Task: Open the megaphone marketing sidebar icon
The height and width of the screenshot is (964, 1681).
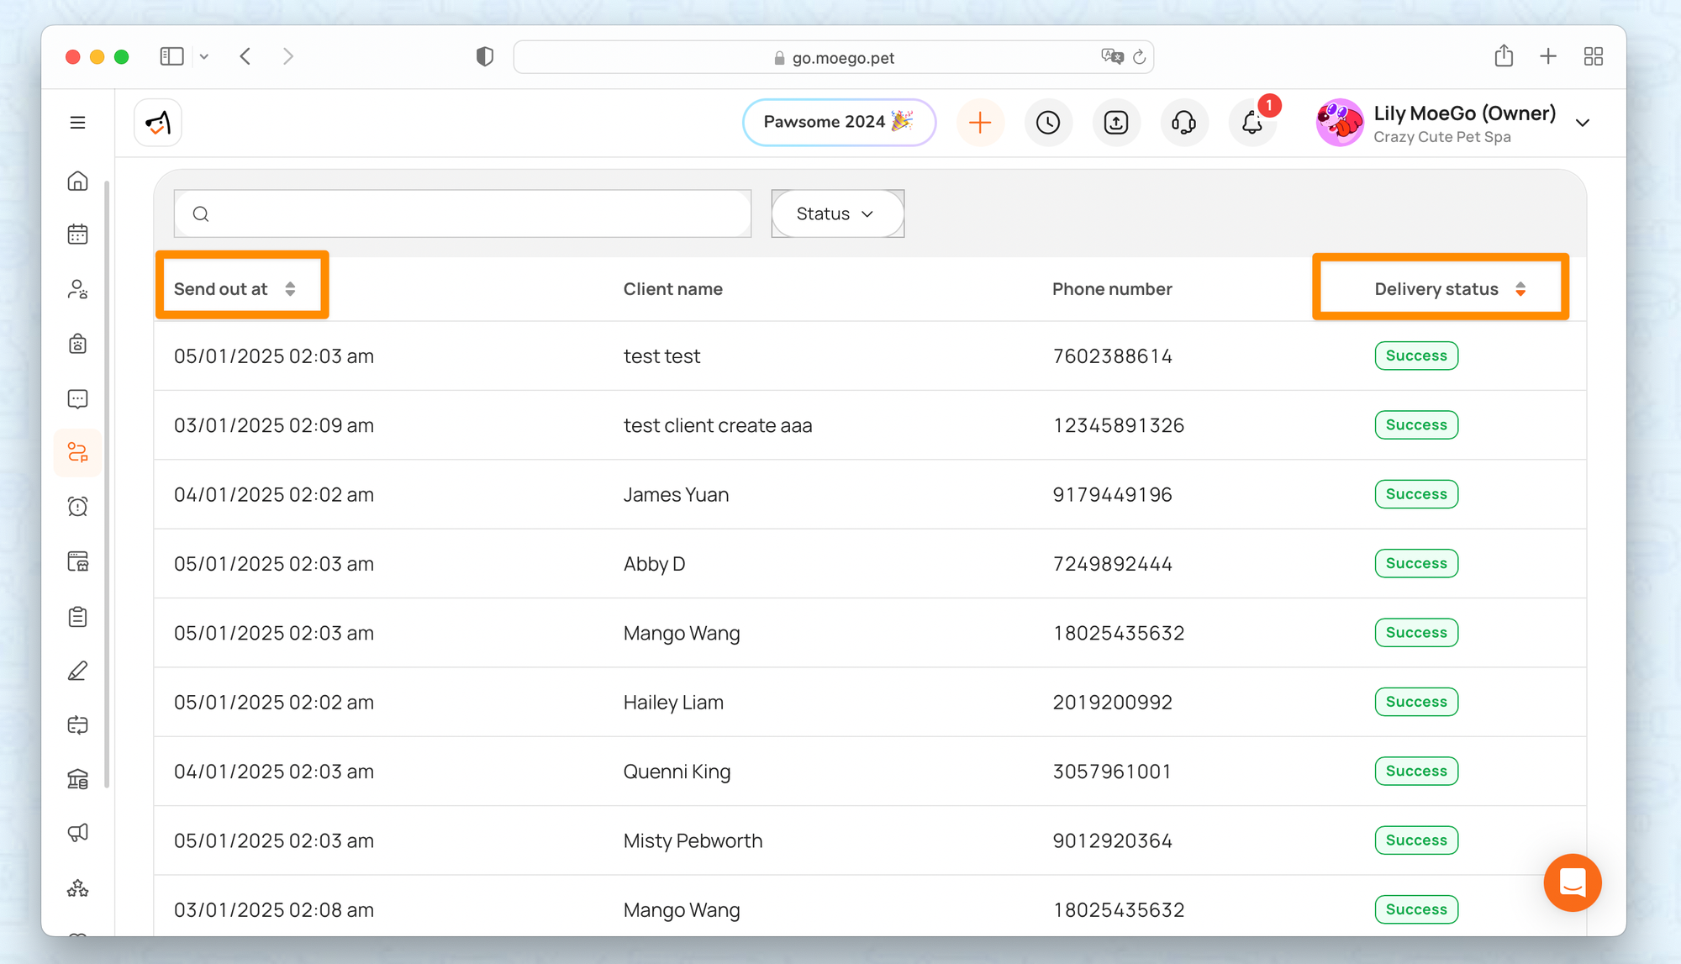Action: pos(77,833)
